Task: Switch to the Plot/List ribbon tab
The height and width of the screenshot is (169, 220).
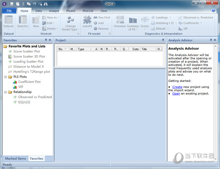Action: 88,11
